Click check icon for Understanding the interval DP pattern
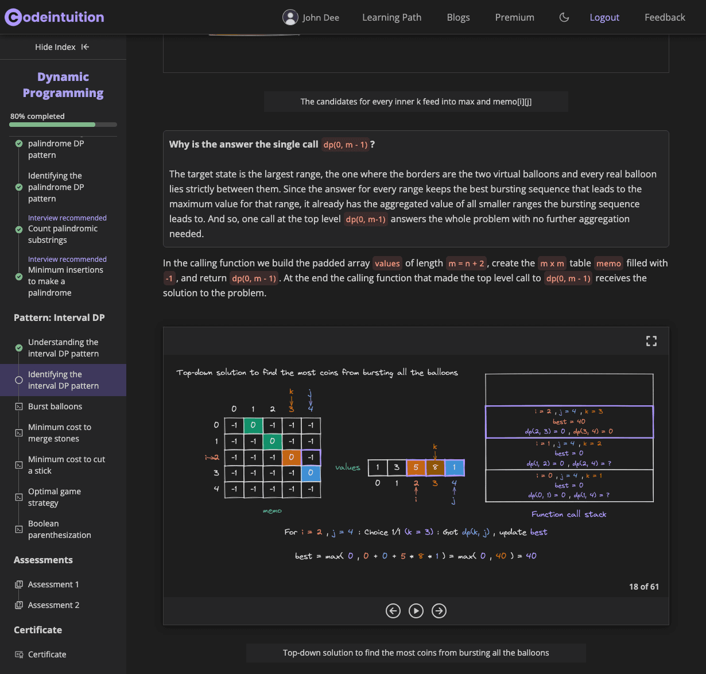This screenshot has width=706, height=674. [19, 348]
